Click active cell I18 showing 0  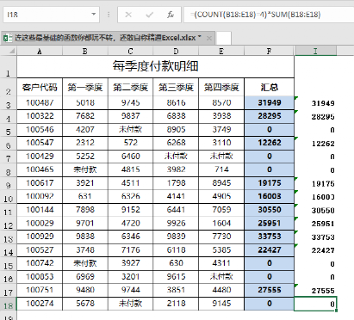[315, 304]
